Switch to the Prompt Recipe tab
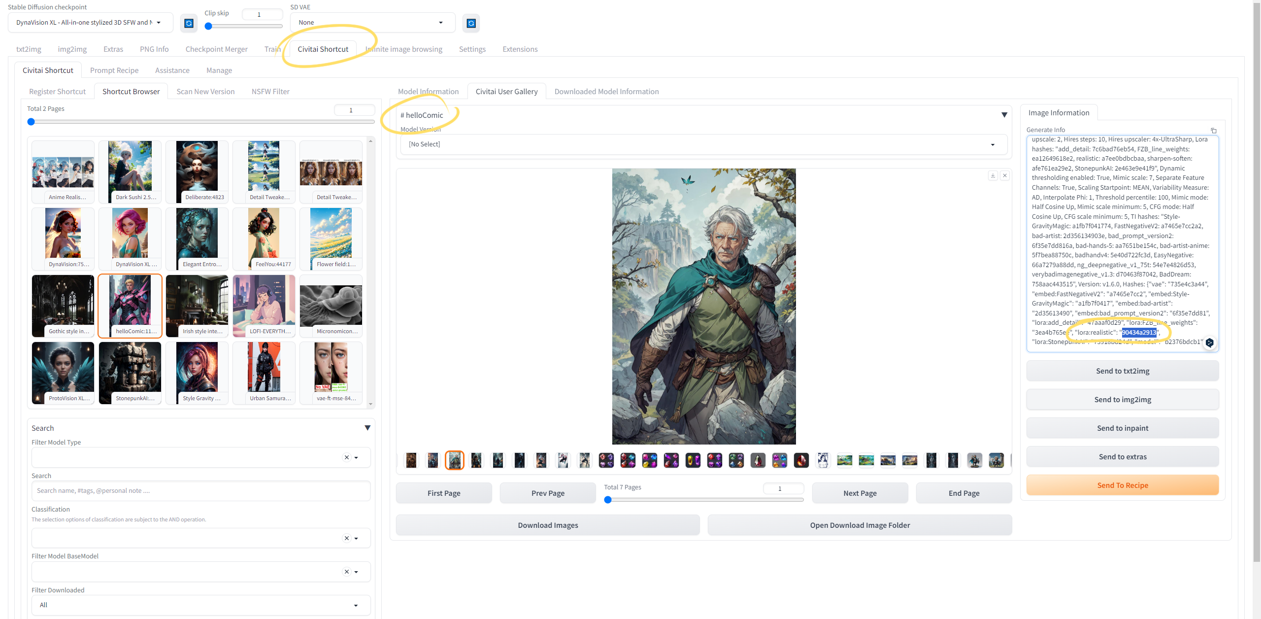Image resolution: width=1261 pixels, height=619 pixels. pyautogui.click(x=114, y=70)
